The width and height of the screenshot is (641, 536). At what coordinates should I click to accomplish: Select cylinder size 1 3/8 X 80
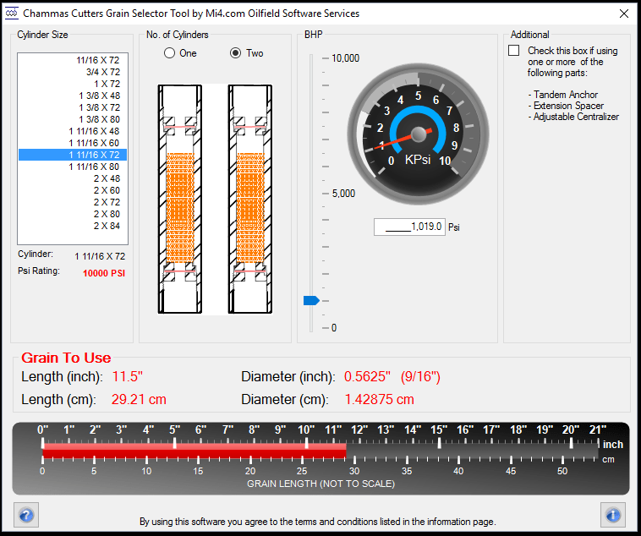[73, 119]
